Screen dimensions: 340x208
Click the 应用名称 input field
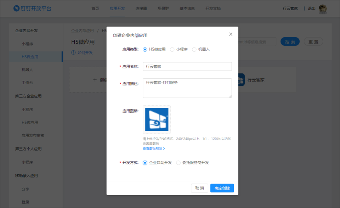187,67
